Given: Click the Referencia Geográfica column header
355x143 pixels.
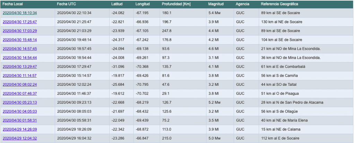Looking at the screenshot, I should [x=279, y=4].
